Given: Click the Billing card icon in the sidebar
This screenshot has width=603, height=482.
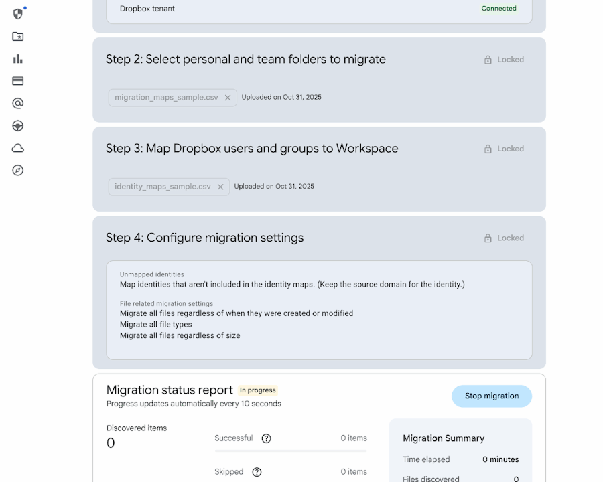Looking at the screenshot, I should (17, 80).
